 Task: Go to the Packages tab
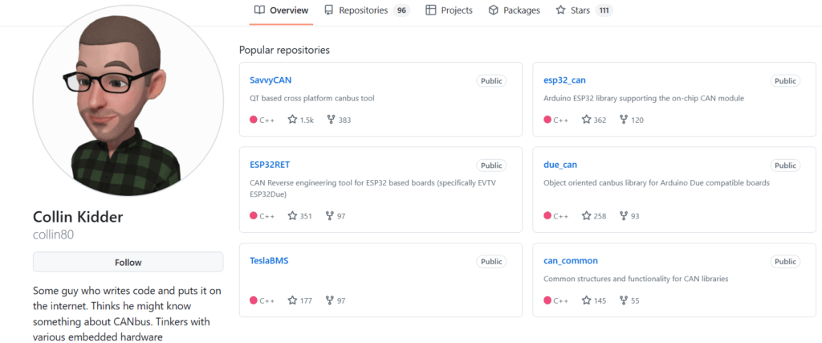tap(514, 10)
